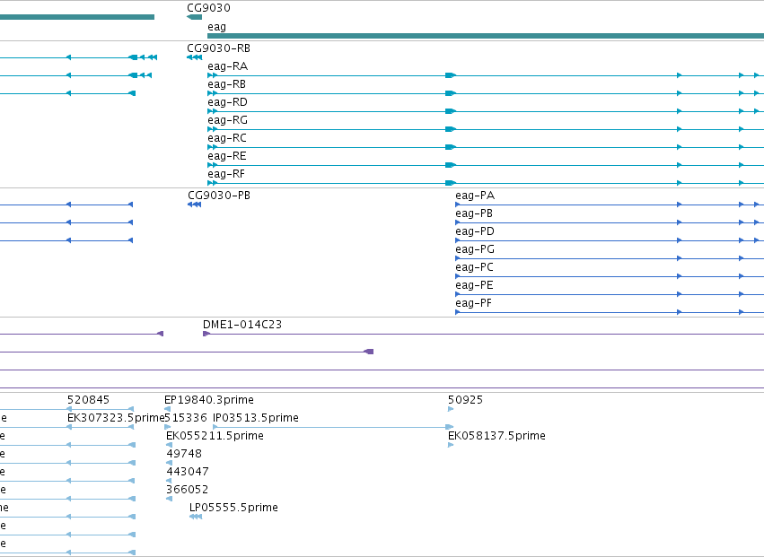Select the eag-RF transcript label
Viewport: 764px width, 557px height.
coord(226,174)
